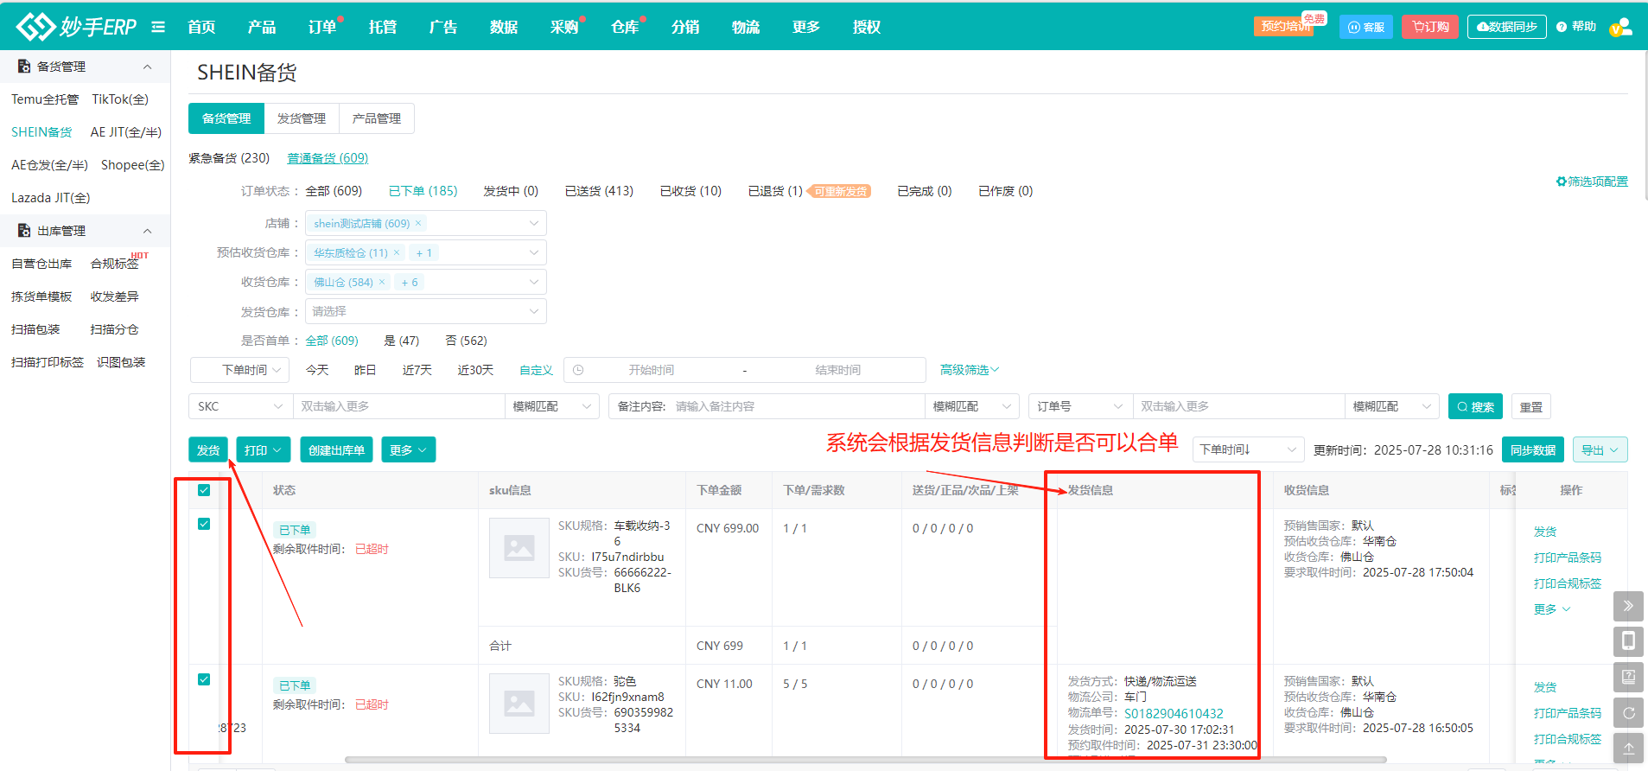Open the 下单时间 sort order dropdown
Screen dimensions: 1648x771
pos(1249,449)
